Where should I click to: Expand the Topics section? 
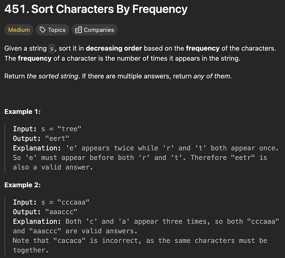tap(52, 30)
